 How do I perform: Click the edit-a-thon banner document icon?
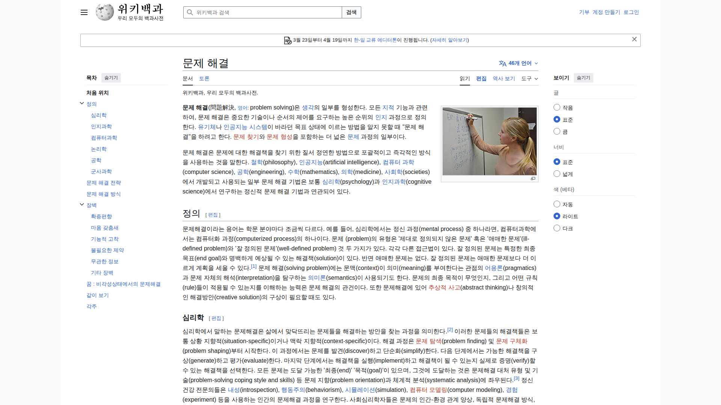288,40
